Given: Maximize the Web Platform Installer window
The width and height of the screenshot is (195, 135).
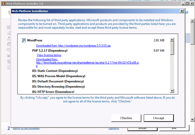Looking at the screenshot, I should tap(187, 4).
